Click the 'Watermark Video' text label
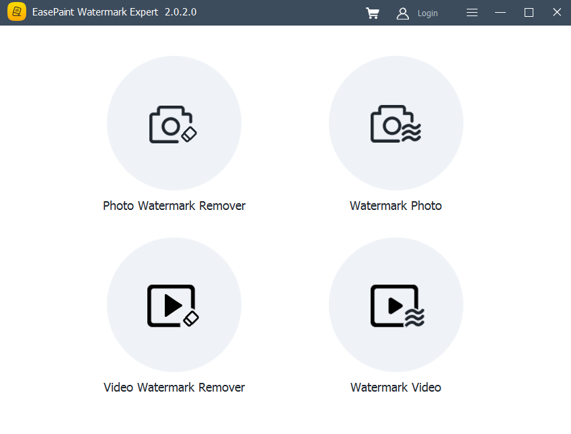 click(395, 387)
